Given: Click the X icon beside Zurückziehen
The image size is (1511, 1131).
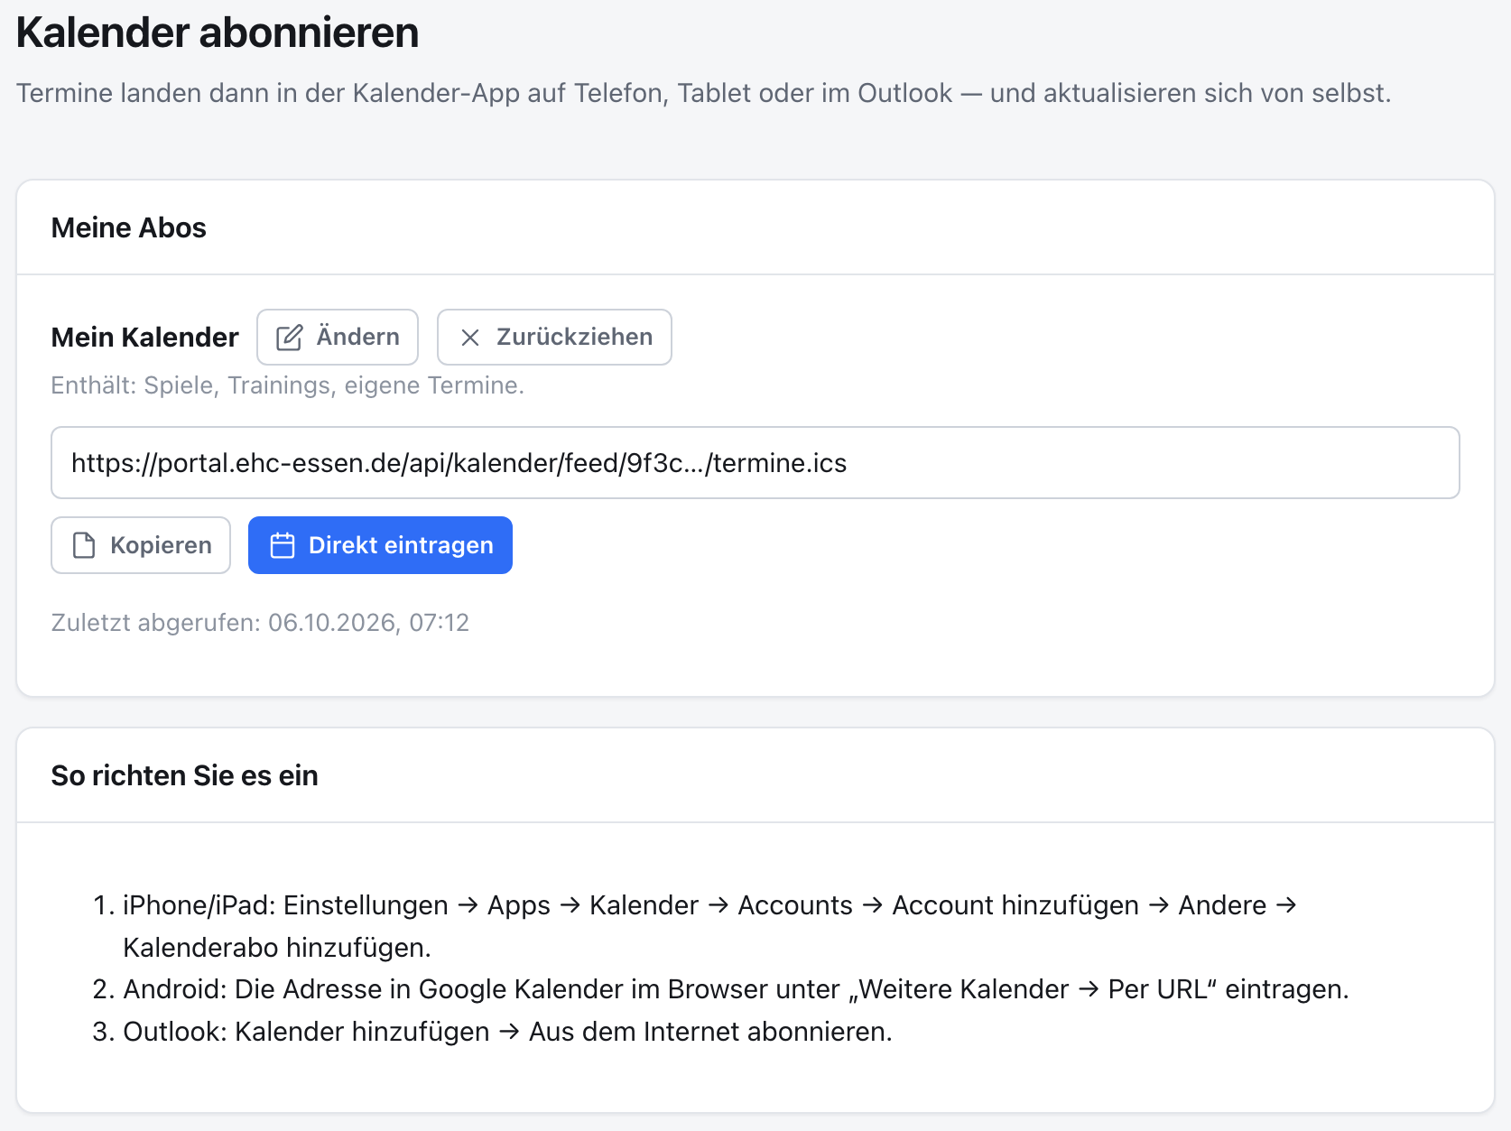Looking at the screenshot, I should click(469, 338).
